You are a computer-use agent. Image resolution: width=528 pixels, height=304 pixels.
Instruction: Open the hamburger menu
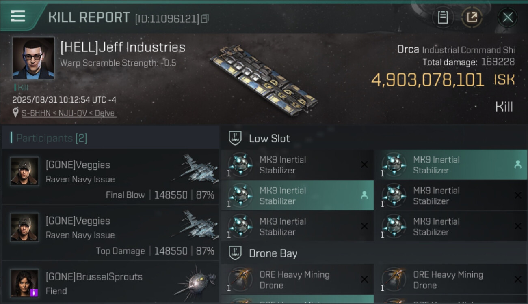[18, 16]
